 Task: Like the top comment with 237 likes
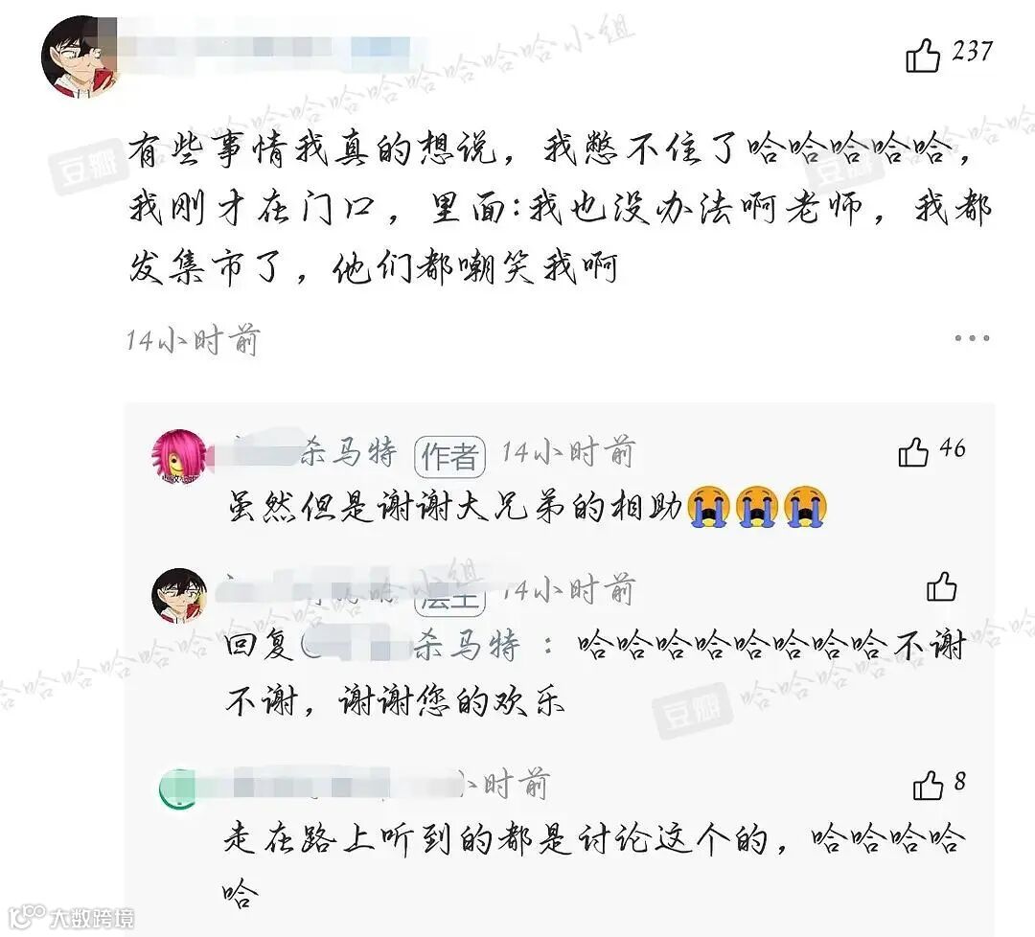[922, 55]
